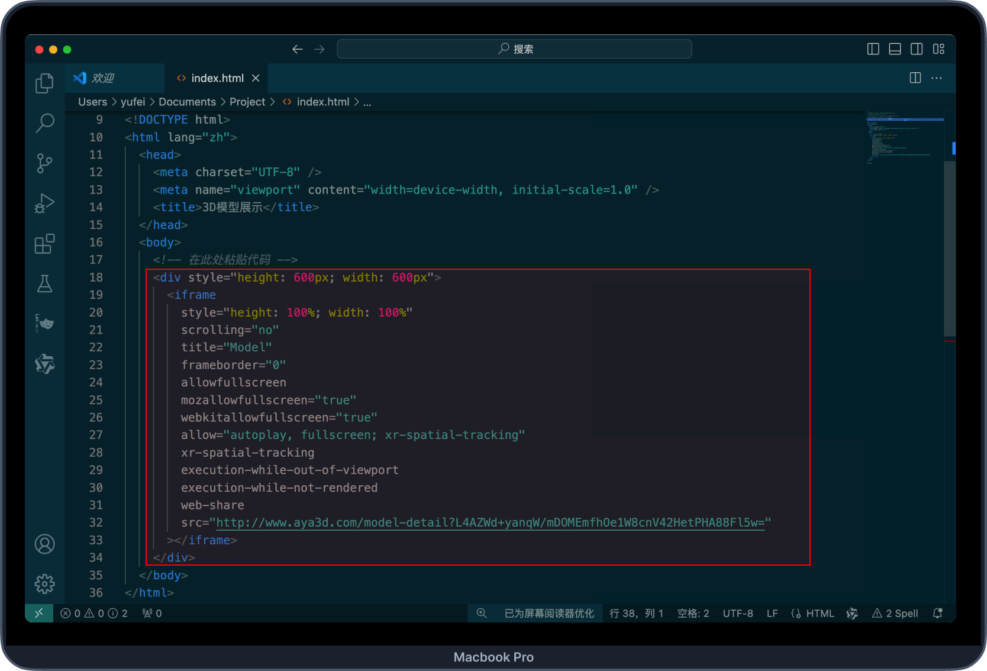Toggle the primary side bar layout
The height and width of the screenshot is (671, 987).
pyautogui.click(x=873, y=49)
